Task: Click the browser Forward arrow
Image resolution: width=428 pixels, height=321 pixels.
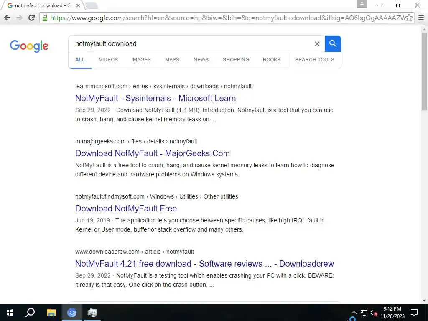Action: 19,18
